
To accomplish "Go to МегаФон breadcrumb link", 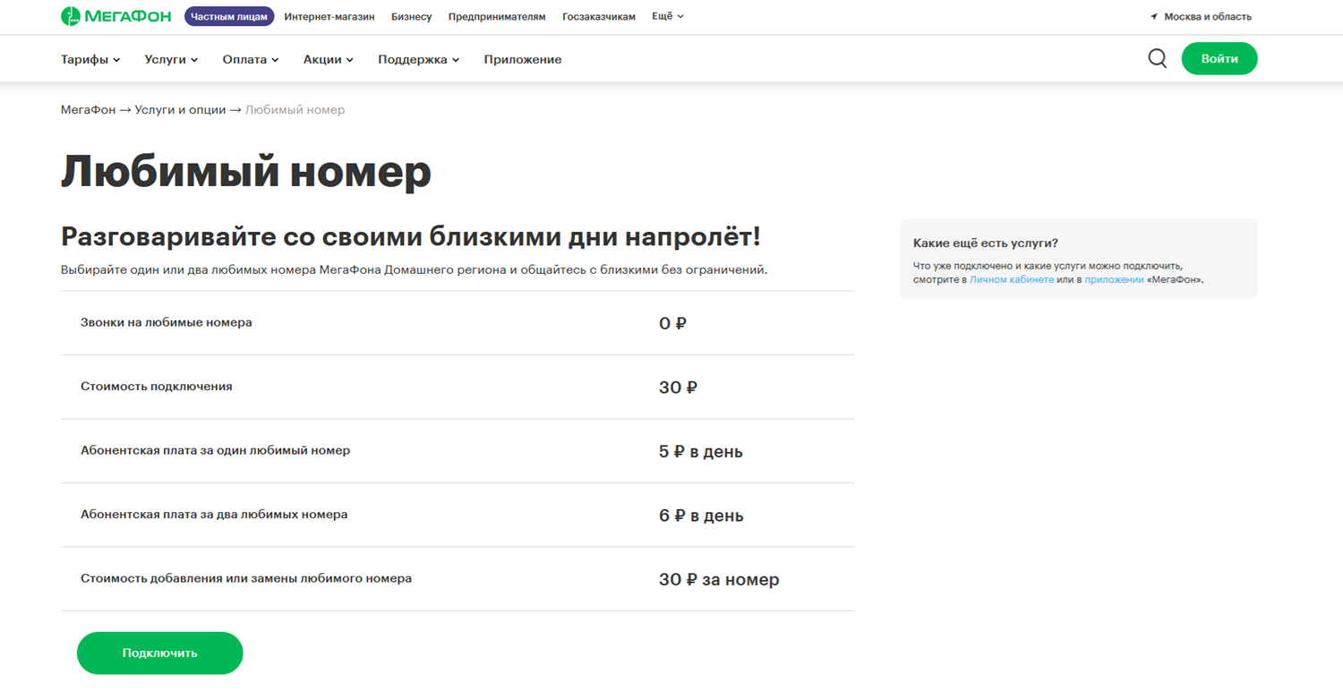I will [88, 110].
